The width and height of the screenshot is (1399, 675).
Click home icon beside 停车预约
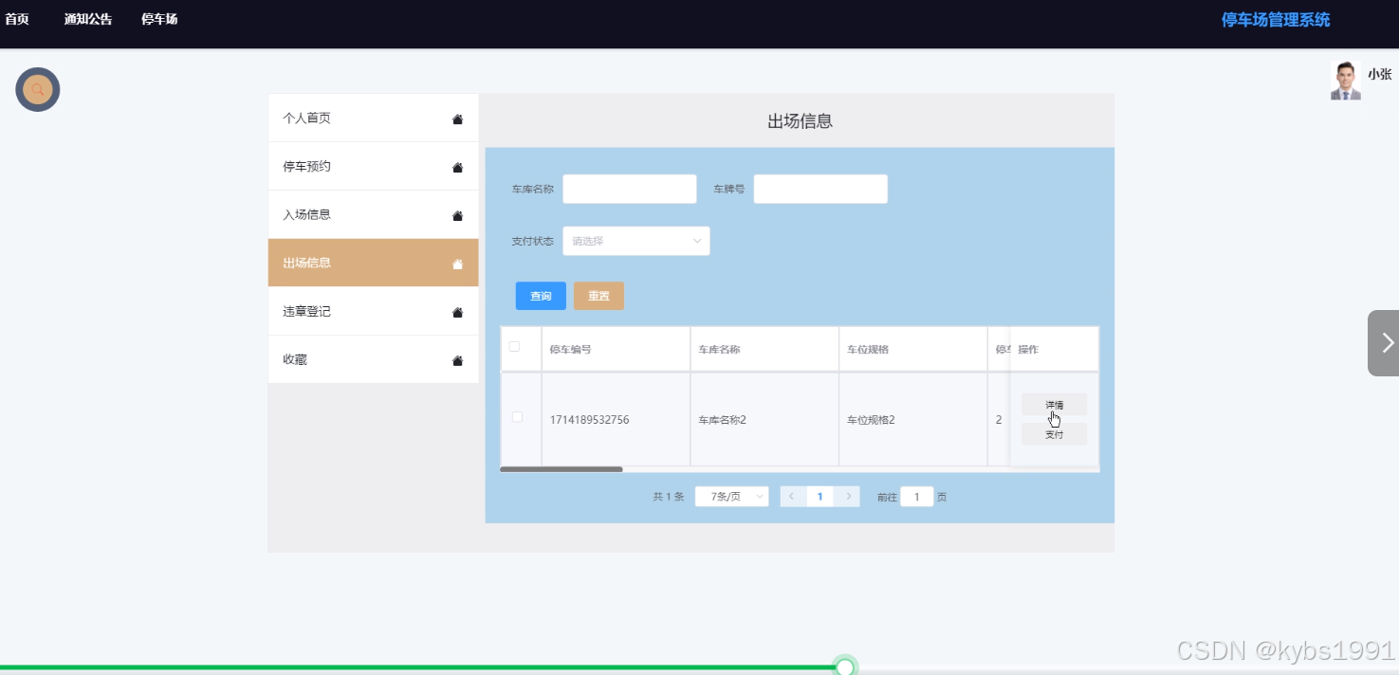pos(457,167)
